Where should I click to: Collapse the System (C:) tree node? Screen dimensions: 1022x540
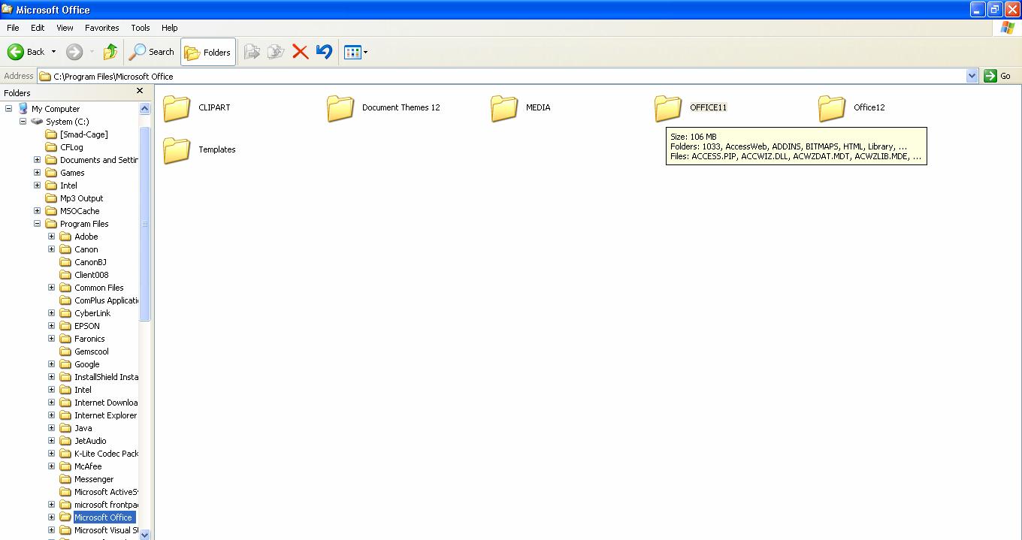23,121
